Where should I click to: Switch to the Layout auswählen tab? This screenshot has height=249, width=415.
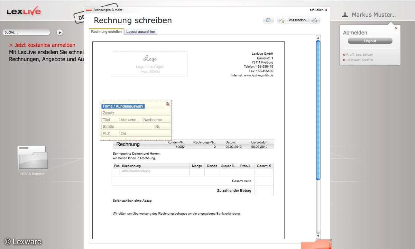(141, 32)
